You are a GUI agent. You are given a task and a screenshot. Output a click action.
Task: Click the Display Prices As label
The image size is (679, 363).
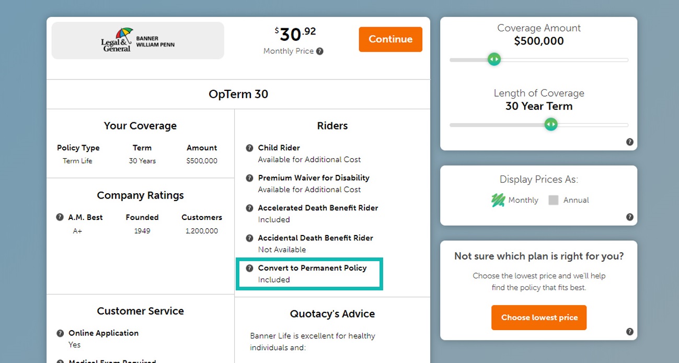click(x=539, y=180)
